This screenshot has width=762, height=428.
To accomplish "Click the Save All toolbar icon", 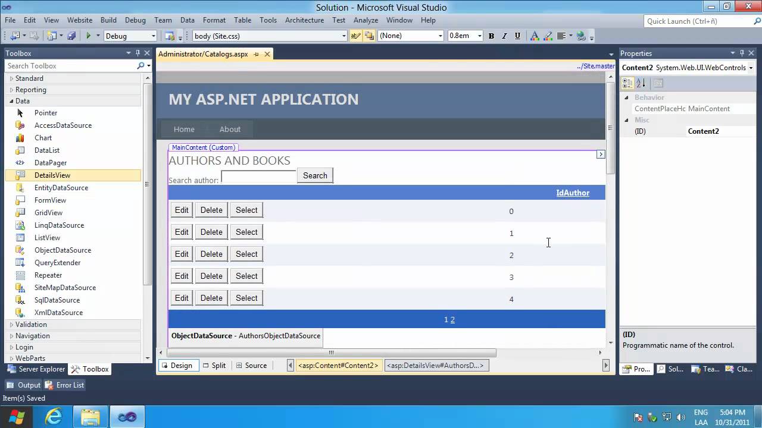I will point(71,36).
